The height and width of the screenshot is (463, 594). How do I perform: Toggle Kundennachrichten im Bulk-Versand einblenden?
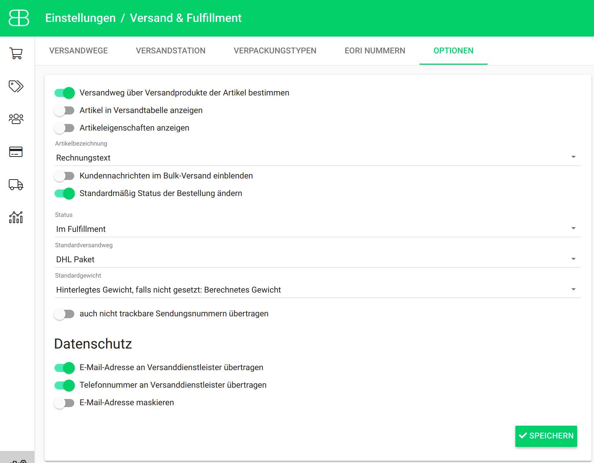point(64,176)
